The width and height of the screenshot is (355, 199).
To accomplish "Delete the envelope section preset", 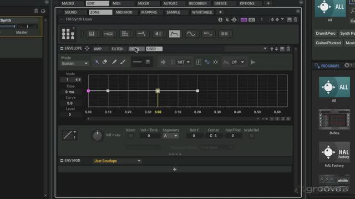I will point(288,49).
